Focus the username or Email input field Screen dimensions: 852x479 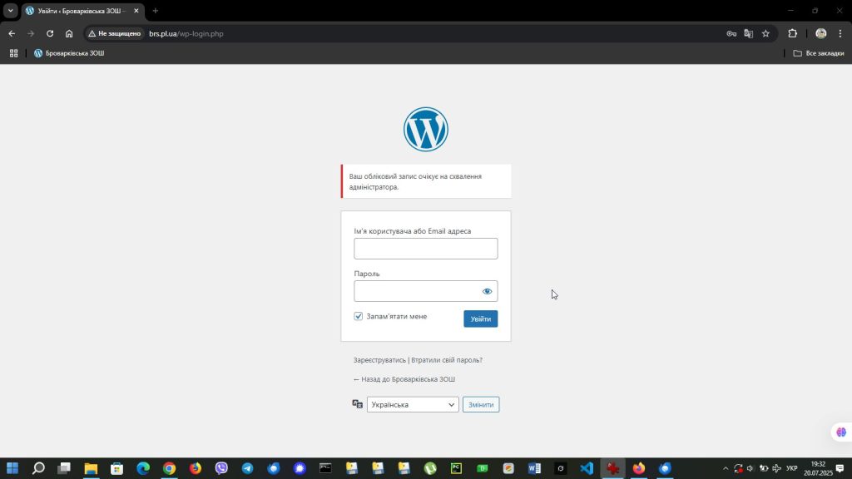(425, 249)
